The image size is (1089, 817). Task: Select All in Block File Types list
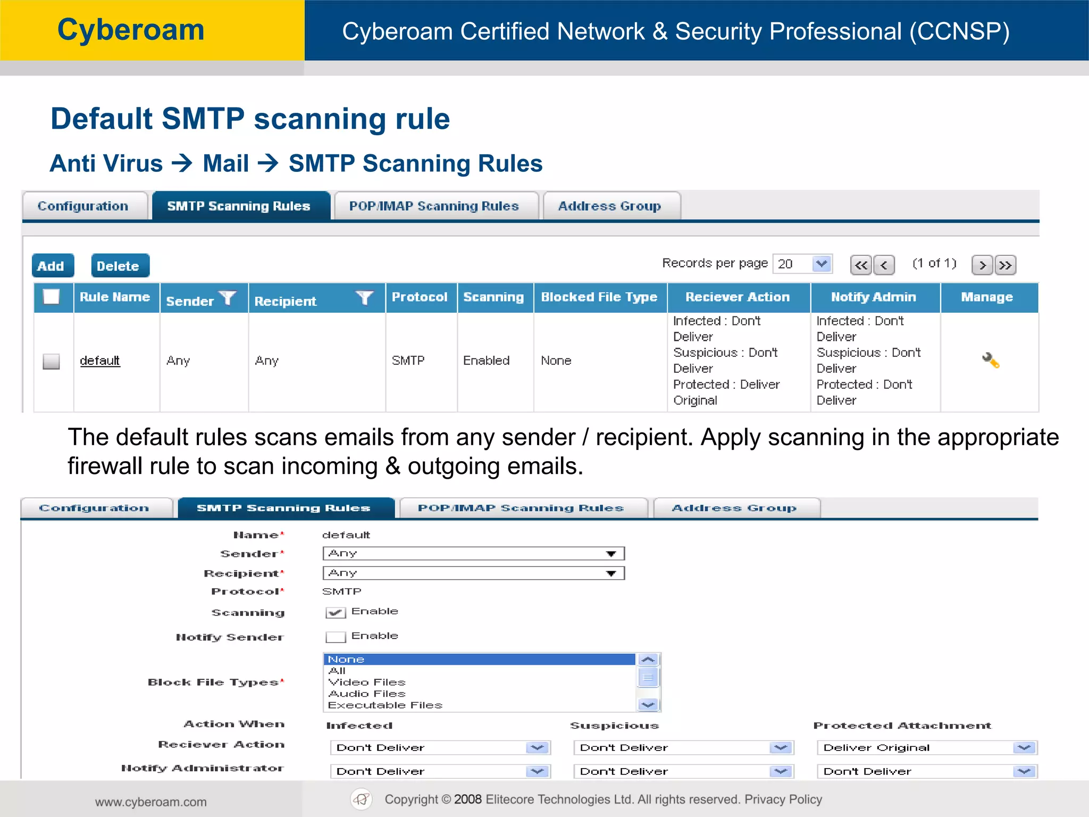pyautogui.click(x=479, y=671)
